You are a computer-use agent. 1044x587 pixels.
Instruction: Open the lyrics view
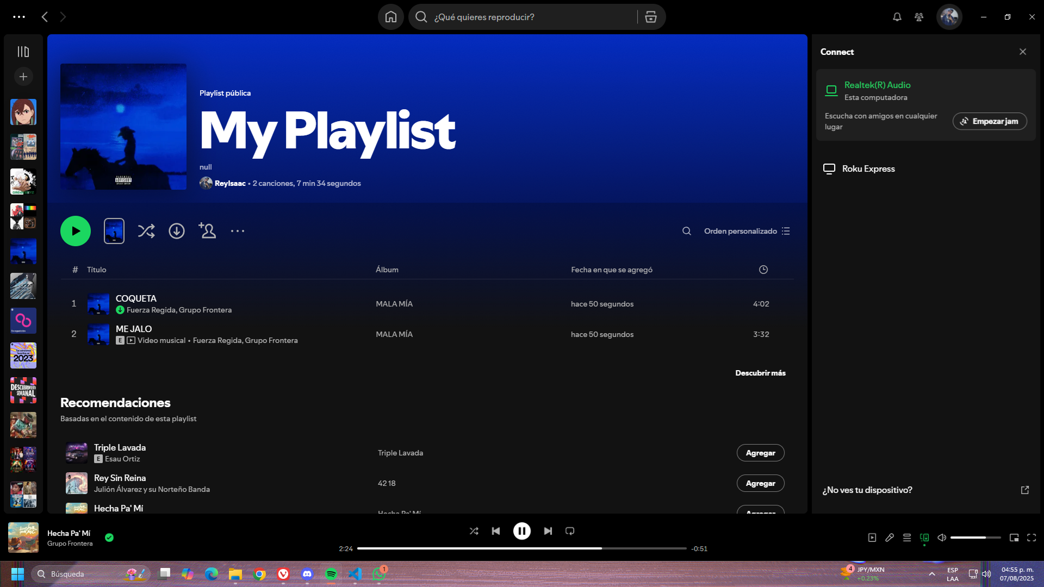(890, 537)
